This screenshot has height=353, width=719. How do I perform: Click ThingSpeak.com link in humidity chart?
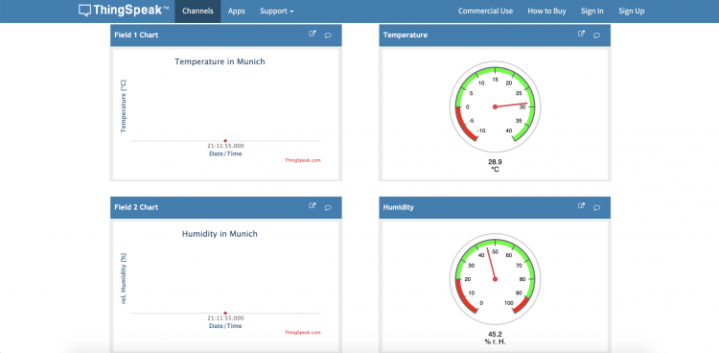coord(303,332)
